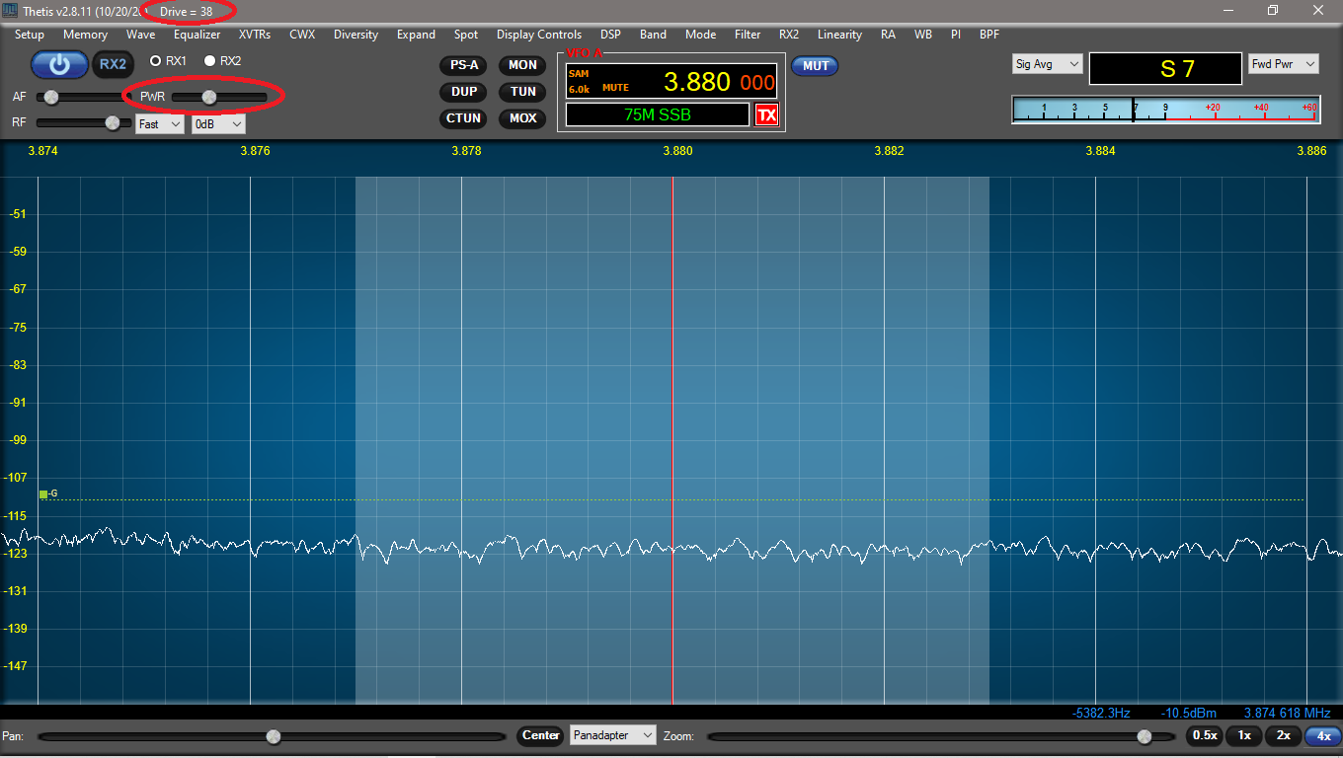Screen dimensions: 1343x758
Task: Adjust the Zoom slider
Action: (x=941, y=736)
